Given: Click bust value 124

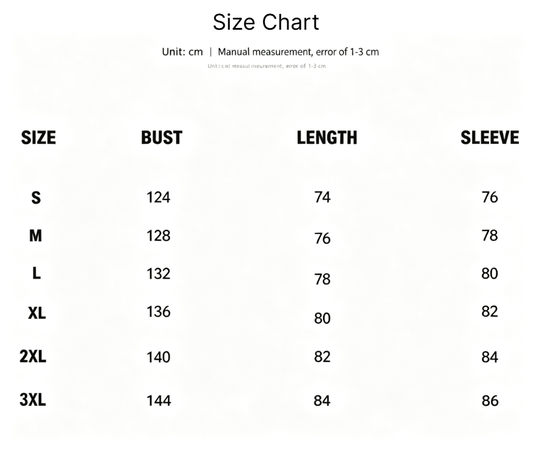Looking at the screenshot, I should click(x=158, y=197).
